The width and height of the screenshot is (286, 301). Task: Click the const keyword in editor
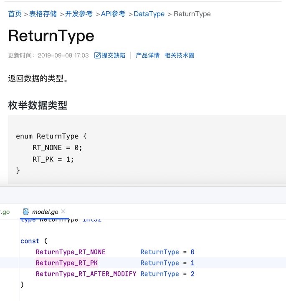(30, 241)
